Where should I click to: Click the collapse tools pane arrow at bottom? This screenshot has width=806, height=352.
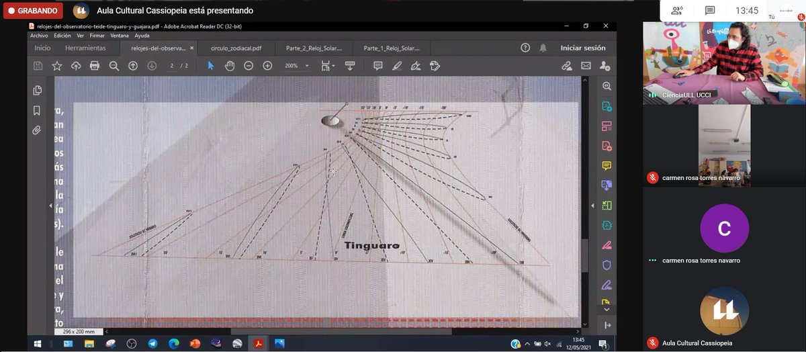(x=607, y=325)
